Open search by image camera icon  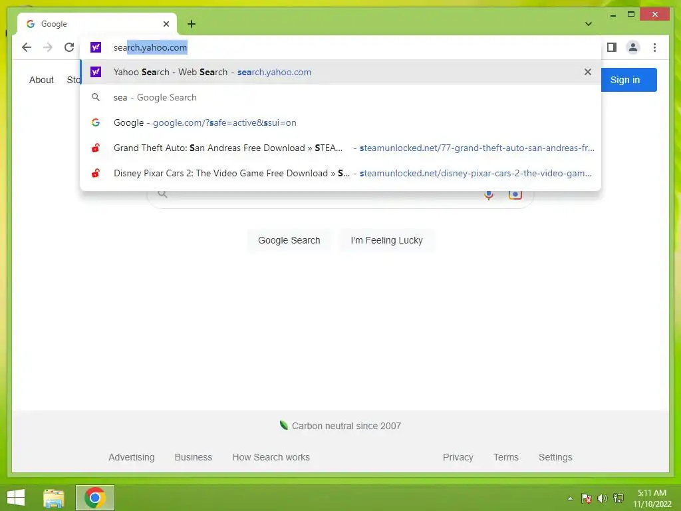[x=515, y=195]
